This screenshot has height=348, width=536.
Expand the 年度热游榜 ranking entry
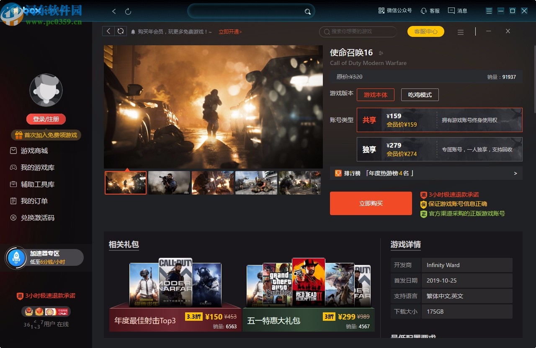(x=516, y=173)
